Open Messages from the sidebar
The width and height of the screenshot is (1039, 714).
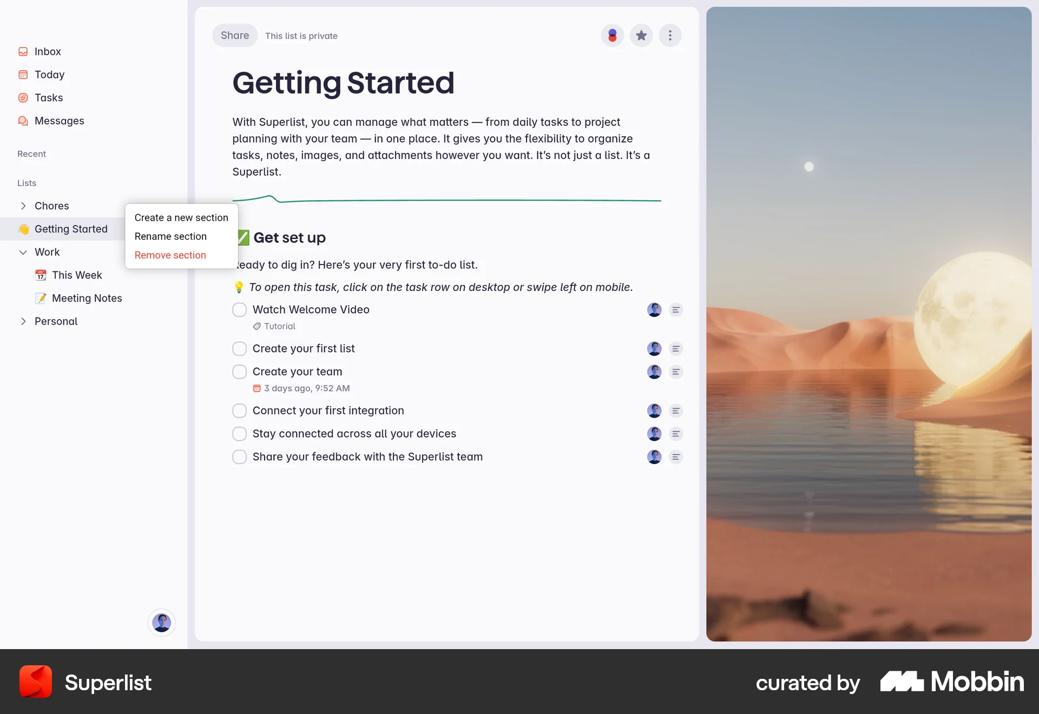pos(58,121)
